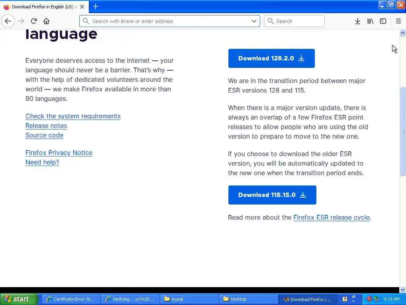Open the Downloads toolbar panel
The image size is (406, 305).
coord(358,21)
